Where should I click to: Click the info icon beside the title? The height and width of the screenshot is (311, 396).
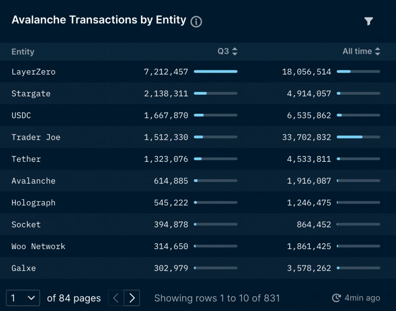196,22
